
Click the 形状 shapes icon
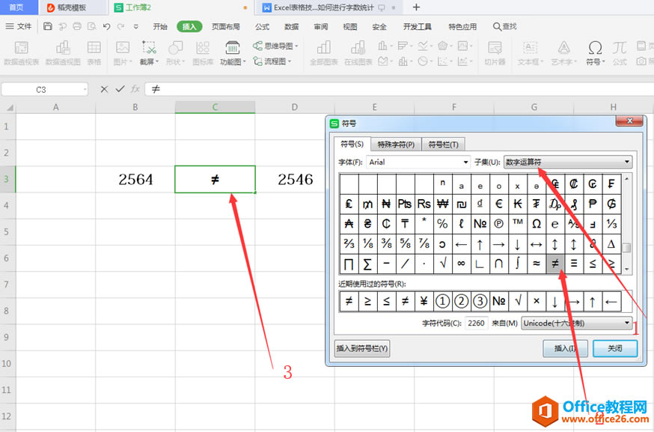click(x=175, y=53)
